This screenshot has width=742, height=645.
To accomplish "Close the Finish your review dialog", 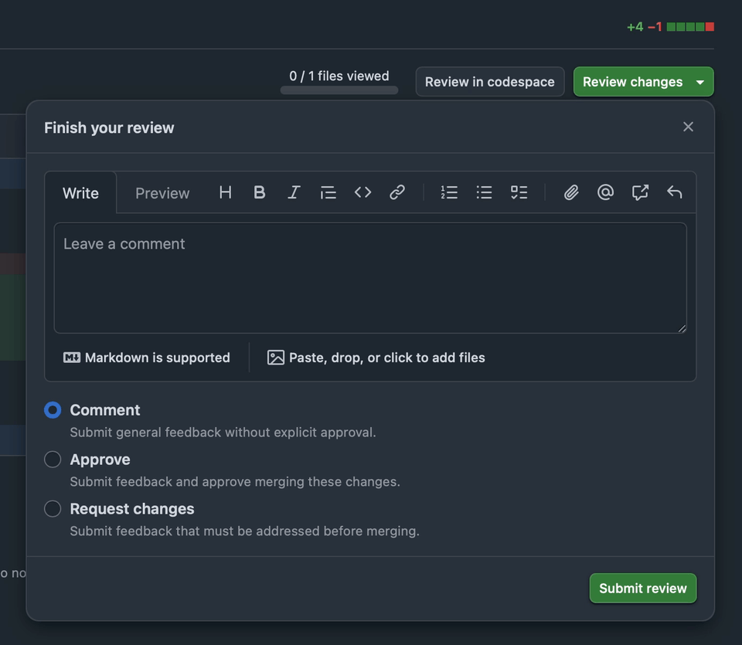I will click(x=688, y=127).
